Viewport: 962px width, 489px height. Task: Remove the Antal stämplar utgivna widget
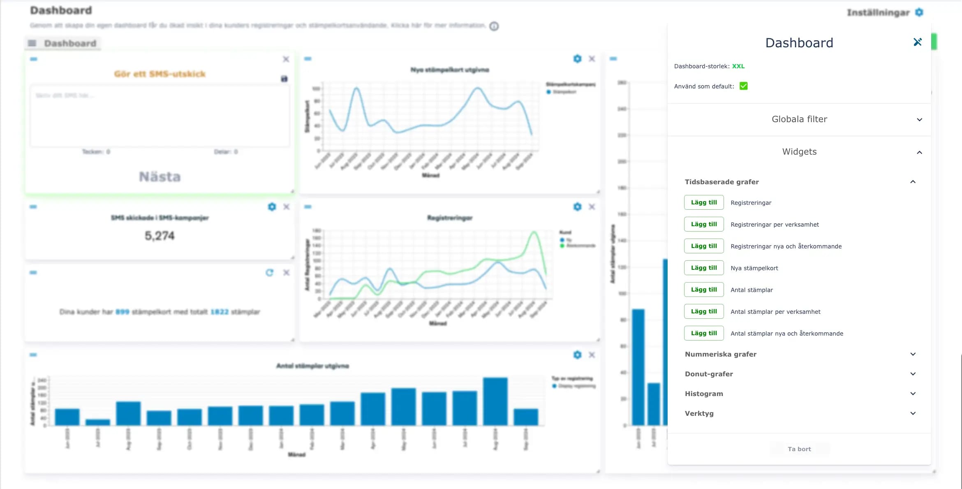[x=592, y=355]
